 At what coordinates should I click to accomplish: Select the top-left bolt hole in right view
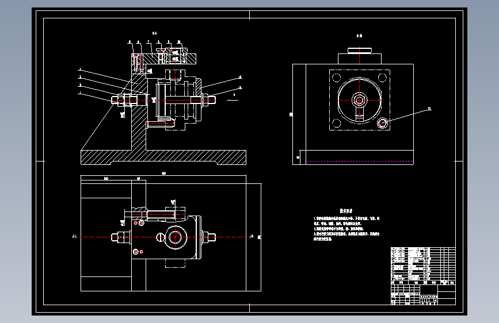(x=337, y=78)
